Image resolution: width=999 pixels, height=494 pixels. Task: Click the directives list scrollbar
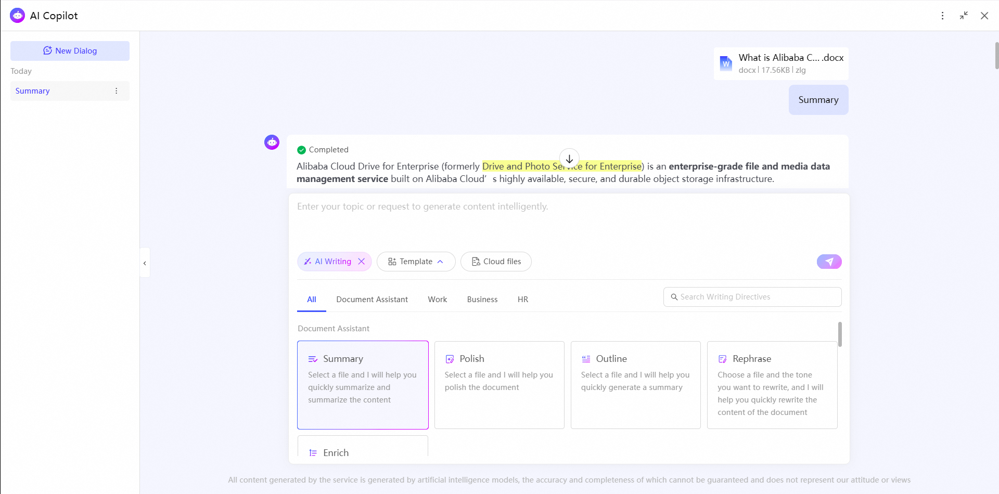click(x=840, y=334)
